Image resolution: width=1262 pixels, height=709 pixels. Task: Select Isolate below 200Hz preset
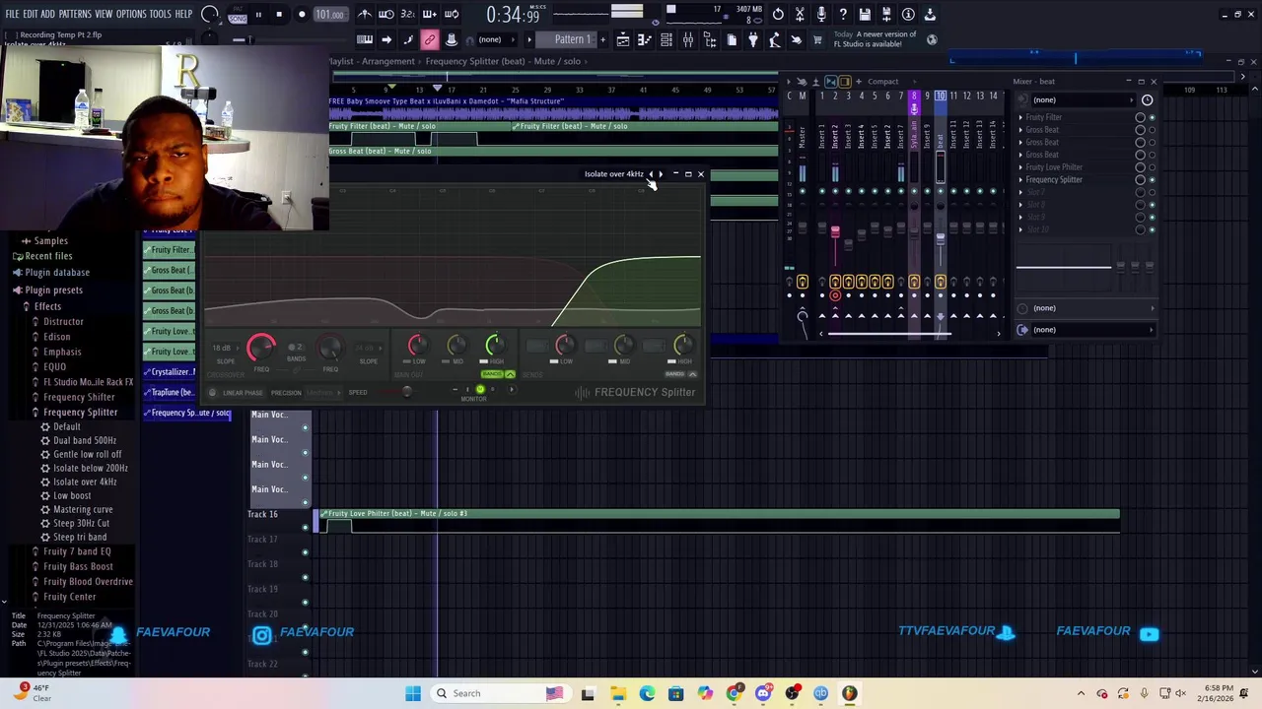[90, 468]
